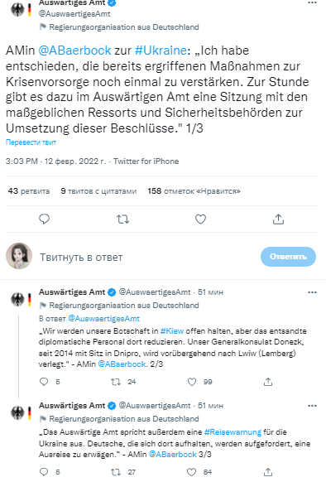Viewport: 326px width, 482px height.
Task: Open more options on main tweet
Action: point(312,2)
